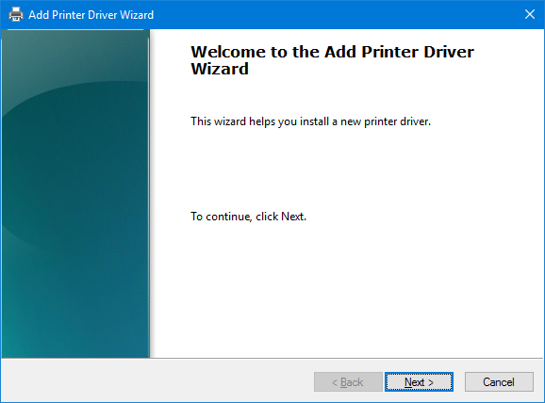Click the printer icon in the title bar
The width and height of the screenshot is (545, 403).
click(x=16, y=14)
